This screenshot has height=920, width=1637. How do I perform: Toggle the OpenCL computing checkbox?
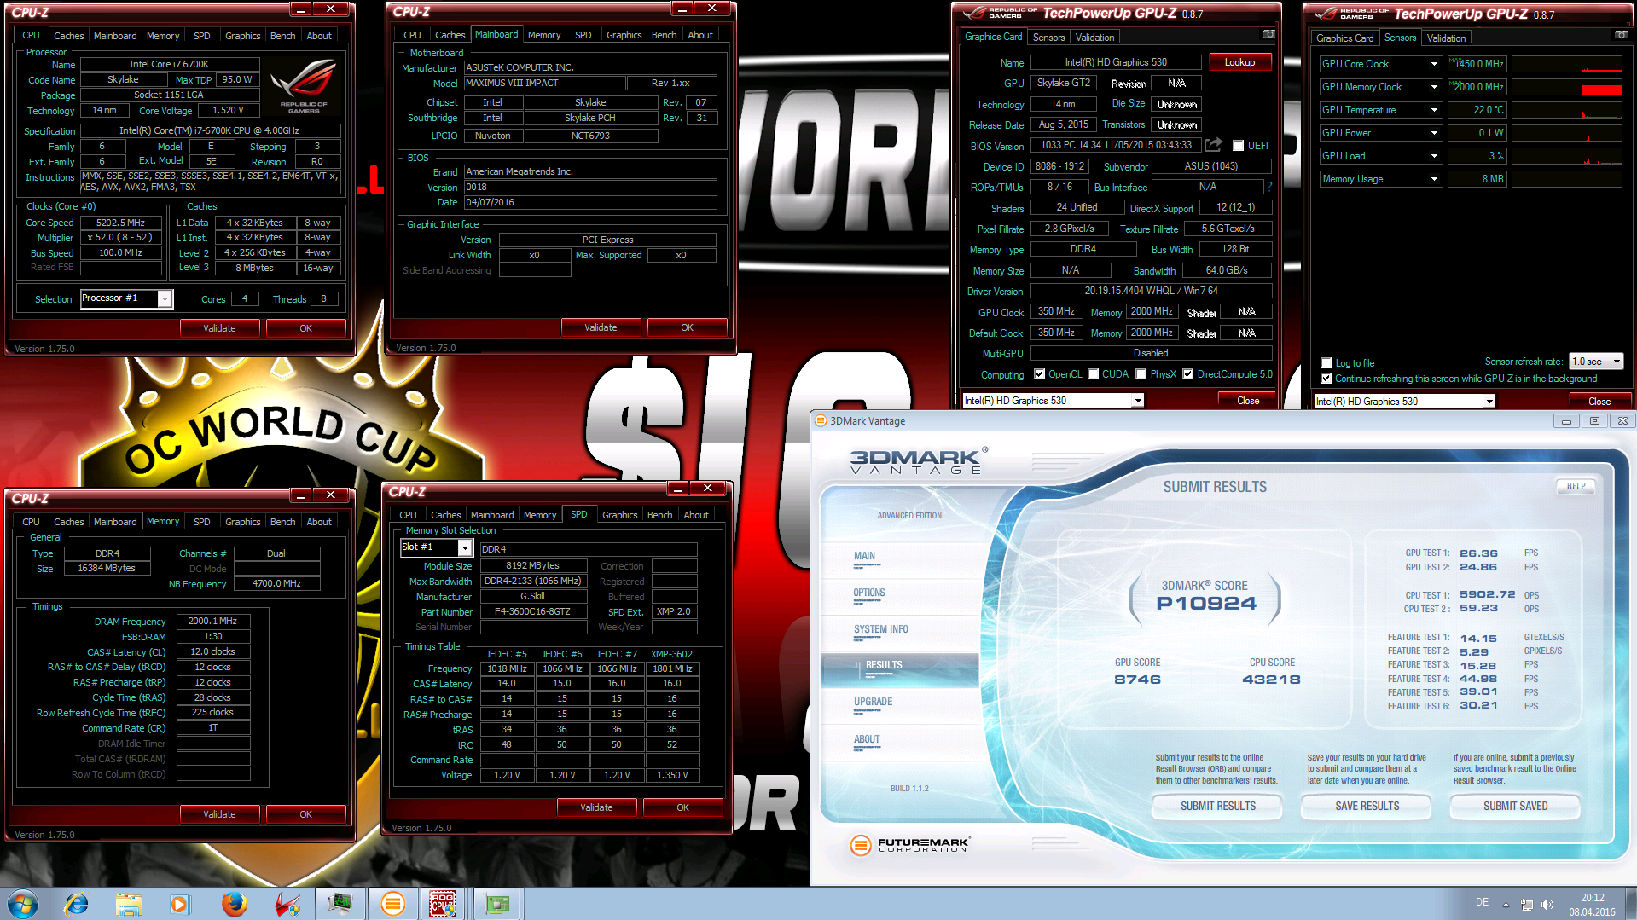tap(1039, 374)
